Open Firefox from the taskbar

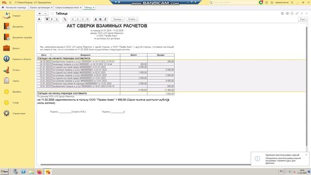pyautogui.click(x=39, y=172)
